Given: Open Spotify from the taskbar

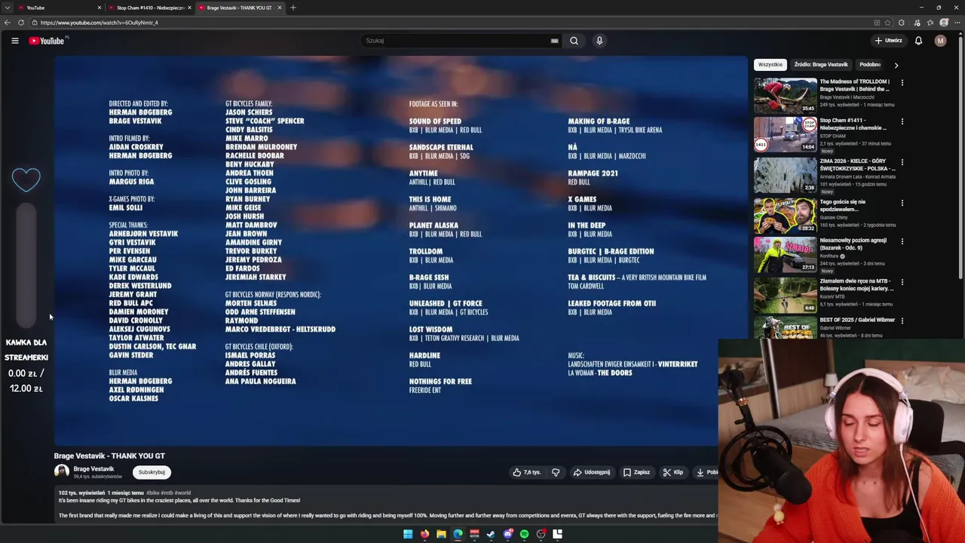Looking at the screenshot, I should coord(524,534).
